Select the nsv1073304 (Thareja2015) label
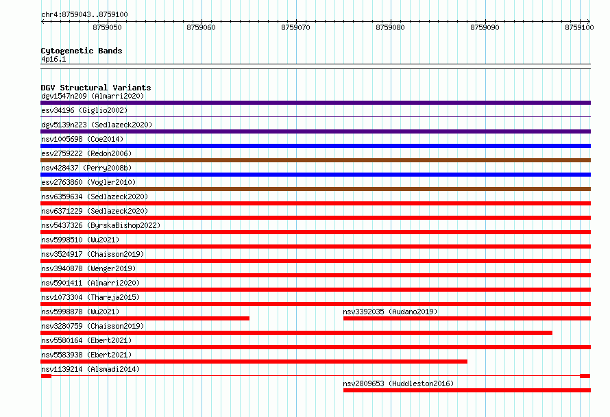The image size is (610, 417). pos(90,297)
